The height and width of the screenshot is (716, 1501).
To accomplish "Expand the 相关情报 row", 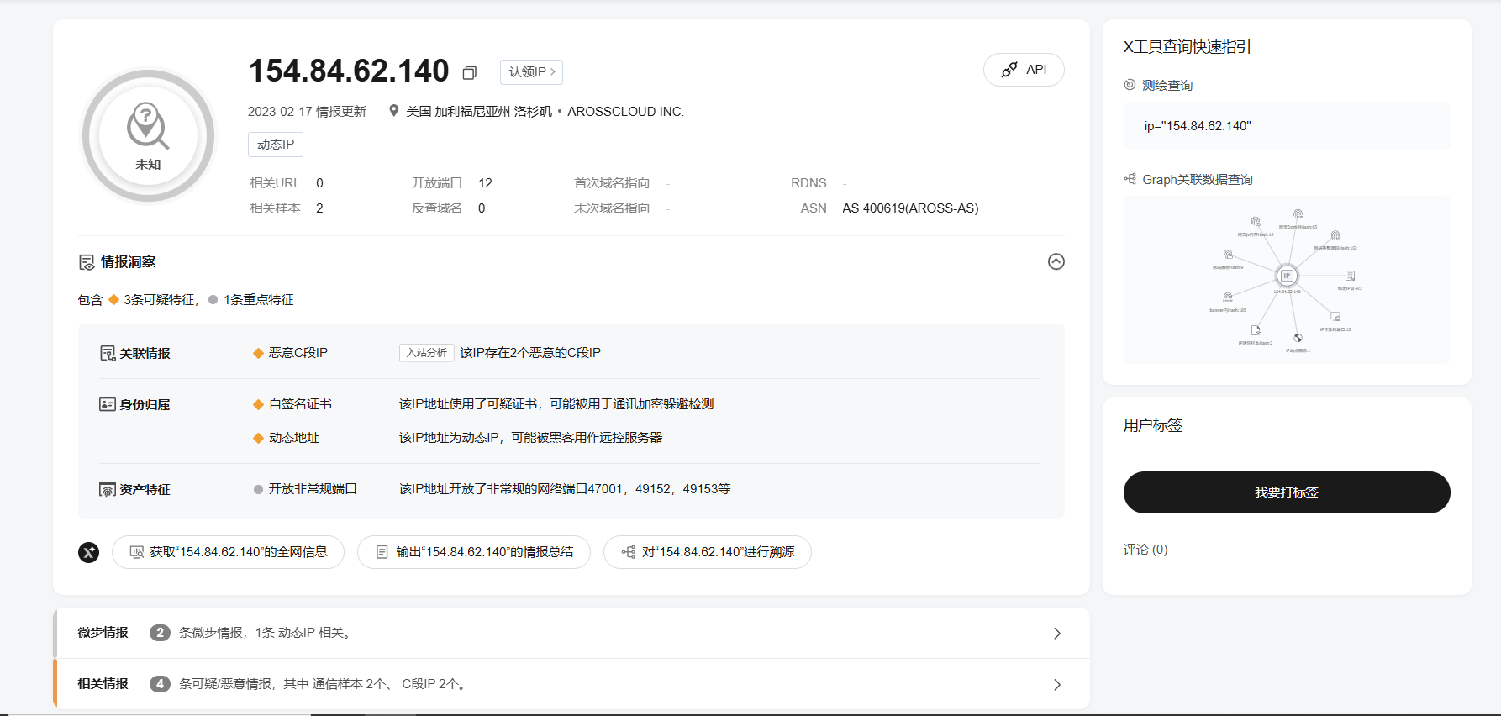I will coord(1056,684).
